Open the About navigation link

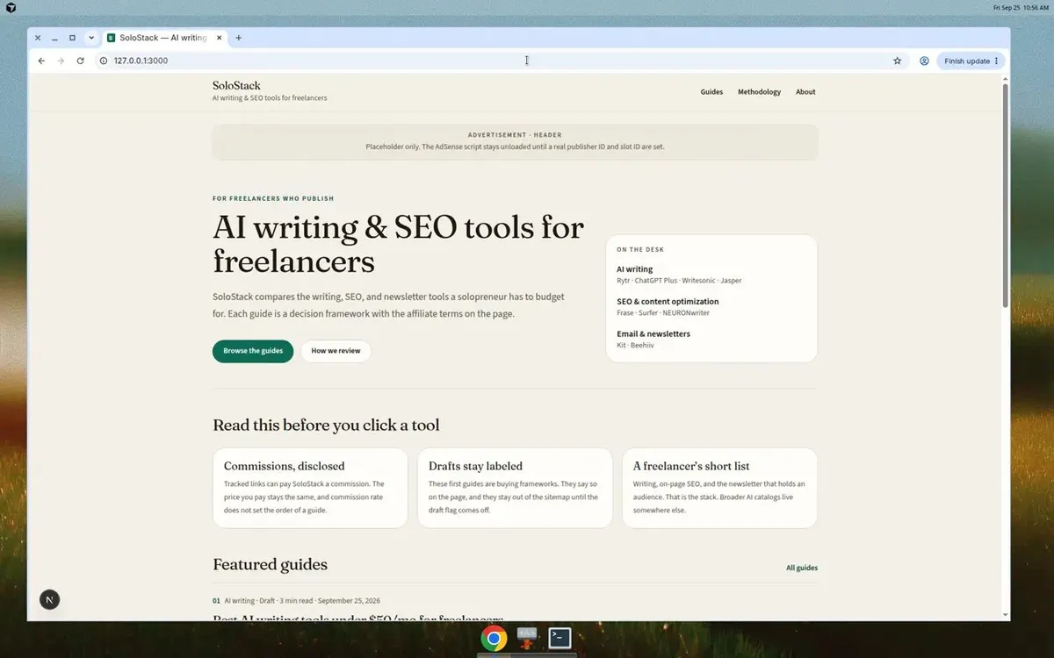click(x=805, y=92)
